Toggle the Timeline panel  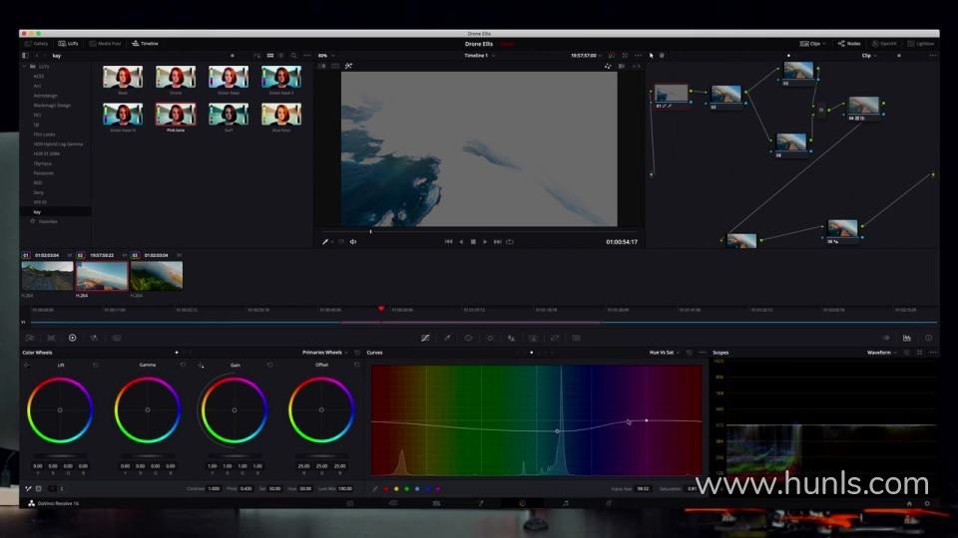pos(145,44)
